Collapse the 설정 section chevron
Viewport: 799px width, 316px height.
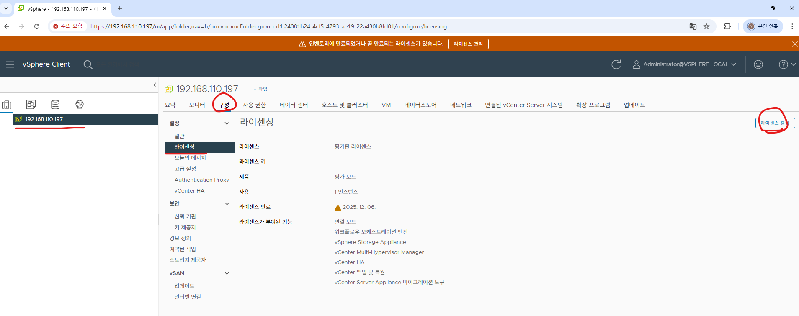227,123
